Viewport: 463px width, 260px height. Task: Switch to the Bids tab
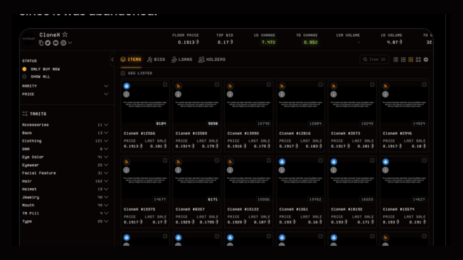pyautogui.click(x=156, y=59)
